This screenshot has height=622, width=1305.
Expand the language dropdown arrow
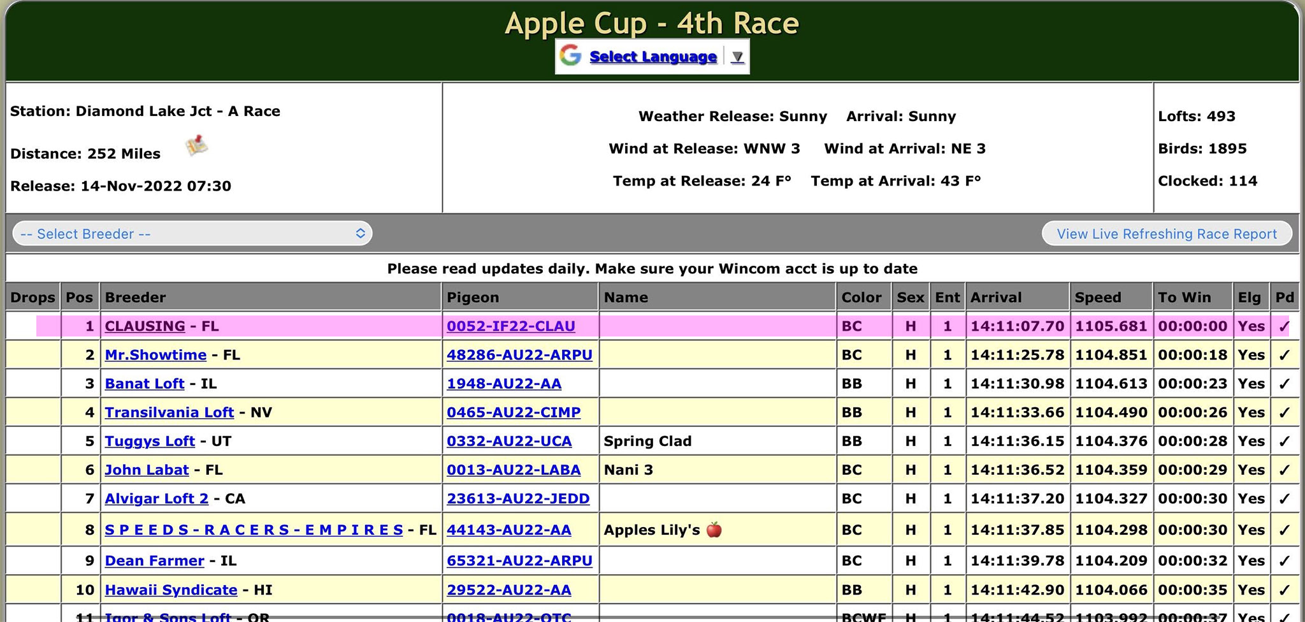pos(737,57)
